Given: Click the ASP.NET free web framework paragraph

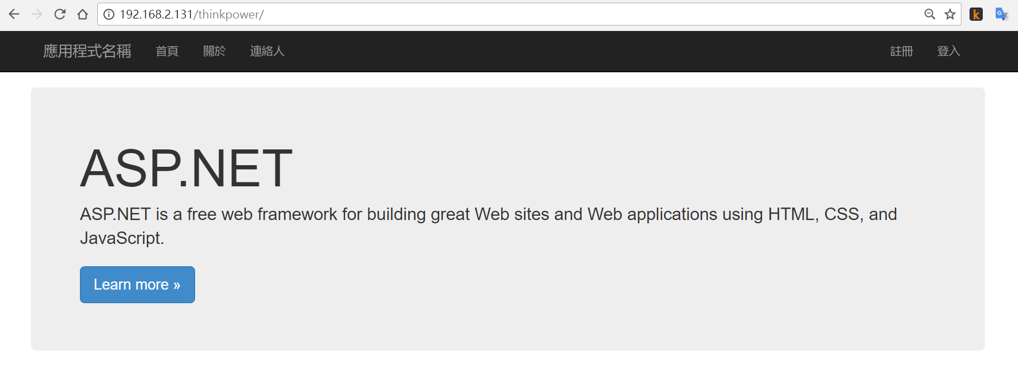Looking at the screenshot, I should coord(488,226).
